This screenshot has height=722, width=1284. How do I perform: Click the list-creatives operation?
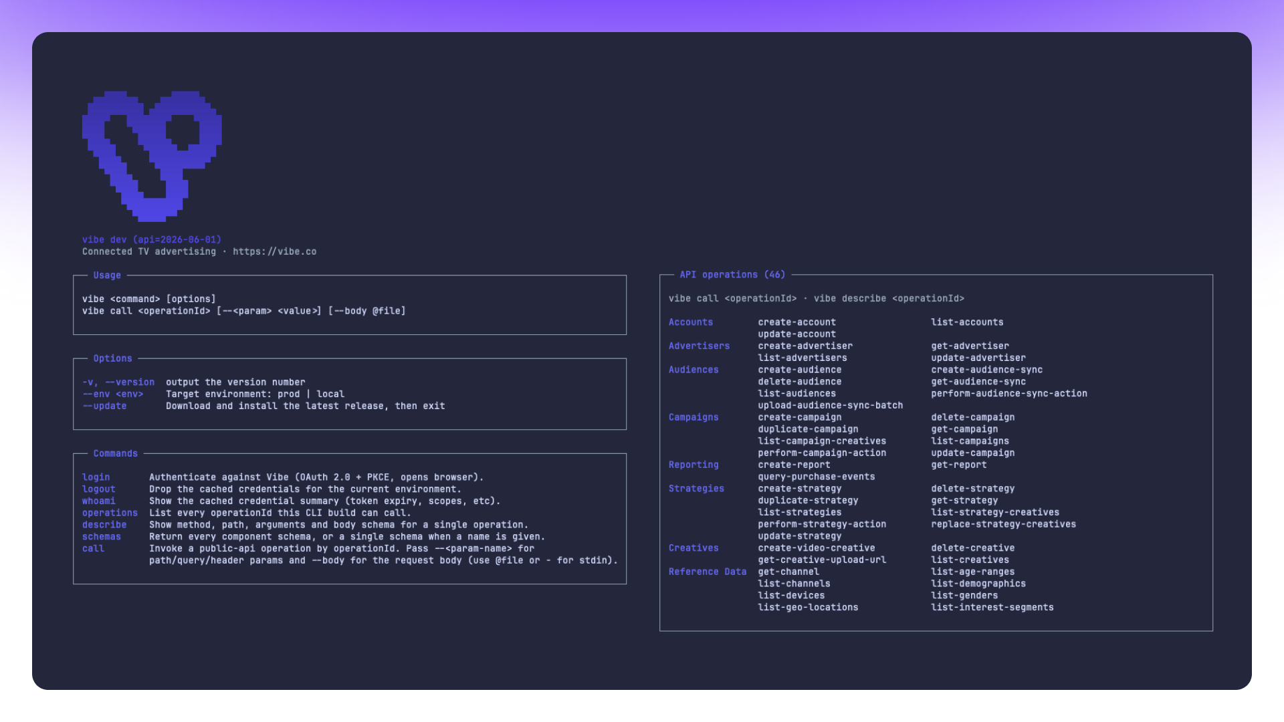coord(970,560)
